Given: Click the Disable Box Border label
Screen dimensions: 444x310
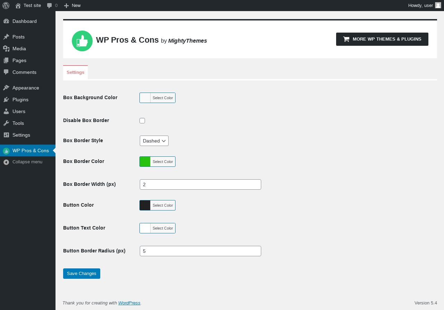Looking at the screenshot, I should point(86,120).
